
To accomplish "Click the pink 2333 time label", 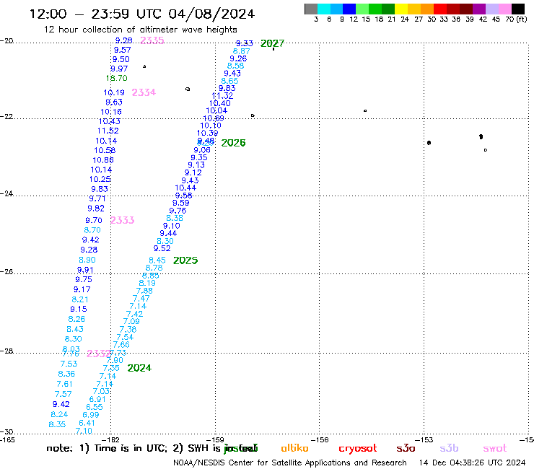I will coord(122,220).
